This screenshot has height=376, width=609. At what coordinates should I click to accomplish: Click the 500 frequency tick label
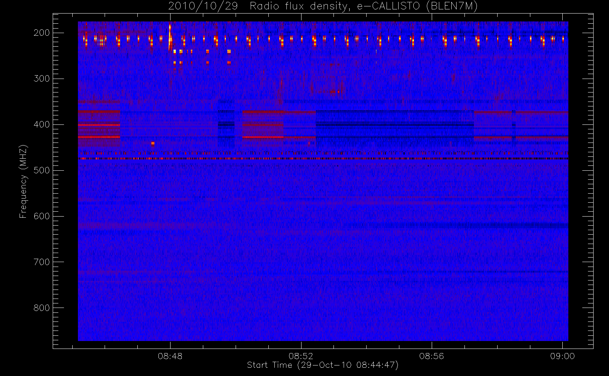pyautogui.click(x=42, y=170)
